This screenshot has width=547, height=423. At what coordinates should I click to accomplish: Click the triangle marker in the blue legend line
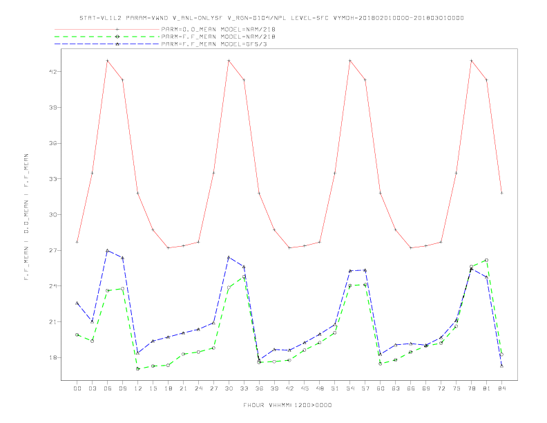117,44
